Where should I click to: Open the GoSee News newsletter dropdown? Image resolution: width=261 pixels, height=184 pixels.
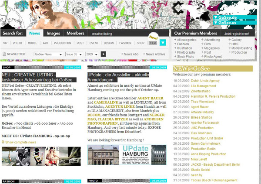[48, 54]
